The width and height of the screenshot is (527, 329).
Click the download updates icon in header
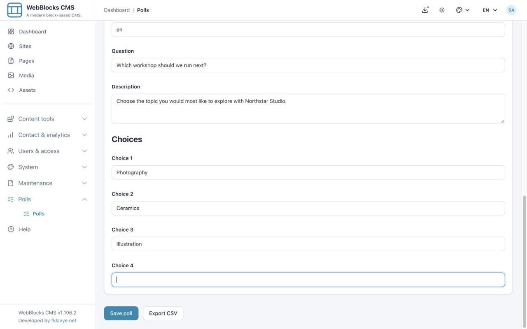pos(425,10)
